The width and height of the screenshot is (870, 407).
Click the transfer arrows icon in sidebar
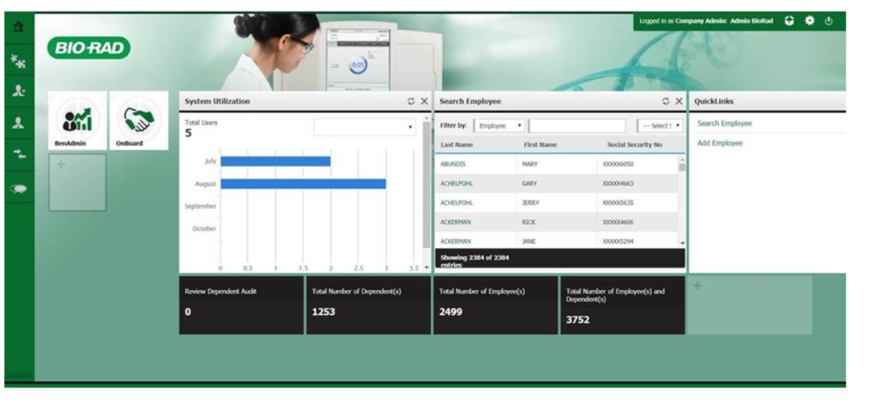[18, 156]
